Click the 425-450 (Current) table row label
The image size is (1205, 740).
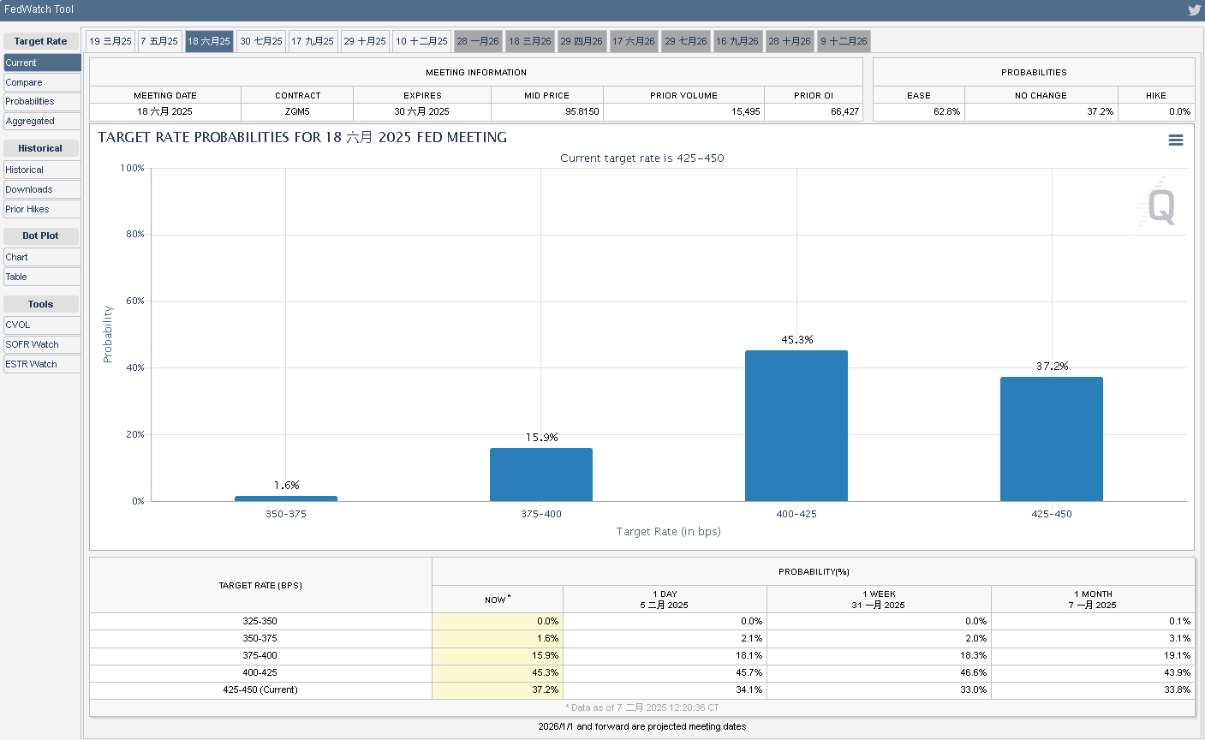(x=260, y=689)
